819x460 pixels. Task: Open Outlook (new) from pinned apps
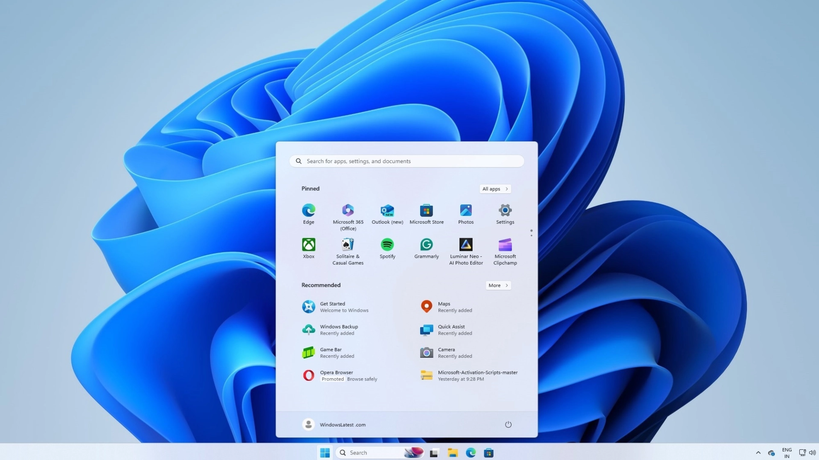point(387,210)
